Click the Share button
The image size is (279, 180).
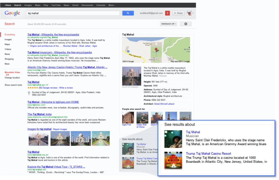pyautogui.click(x=178, y=13)
